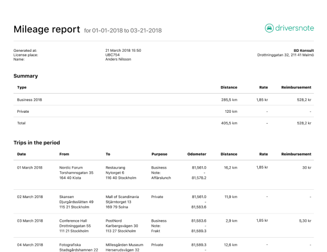
Task: Select the 16,2 km trip distance
Action: [230, 168]
